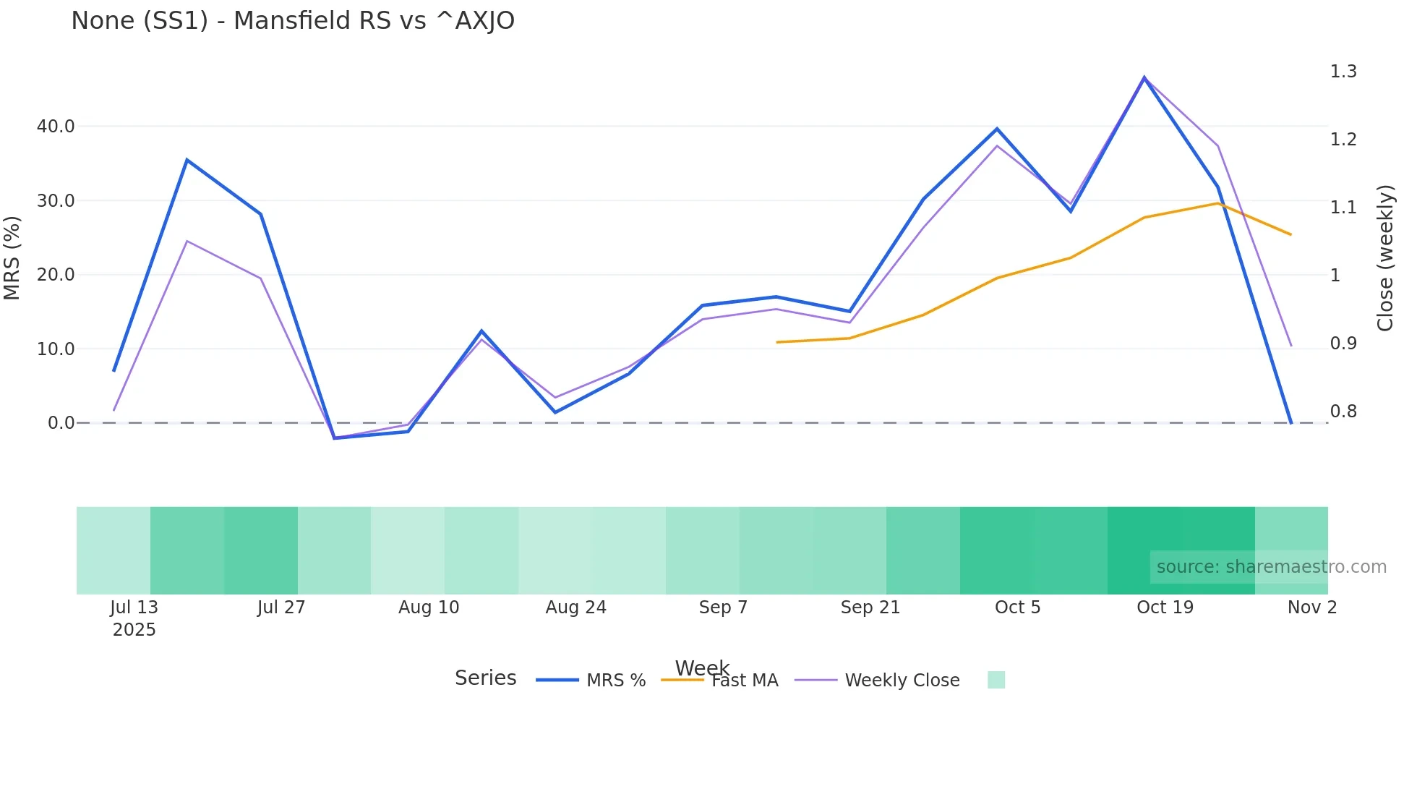This screenshot has height=797, width=1417.
Task: Select the Oct 19 x-axis date label
Action: coord(1165,608)
